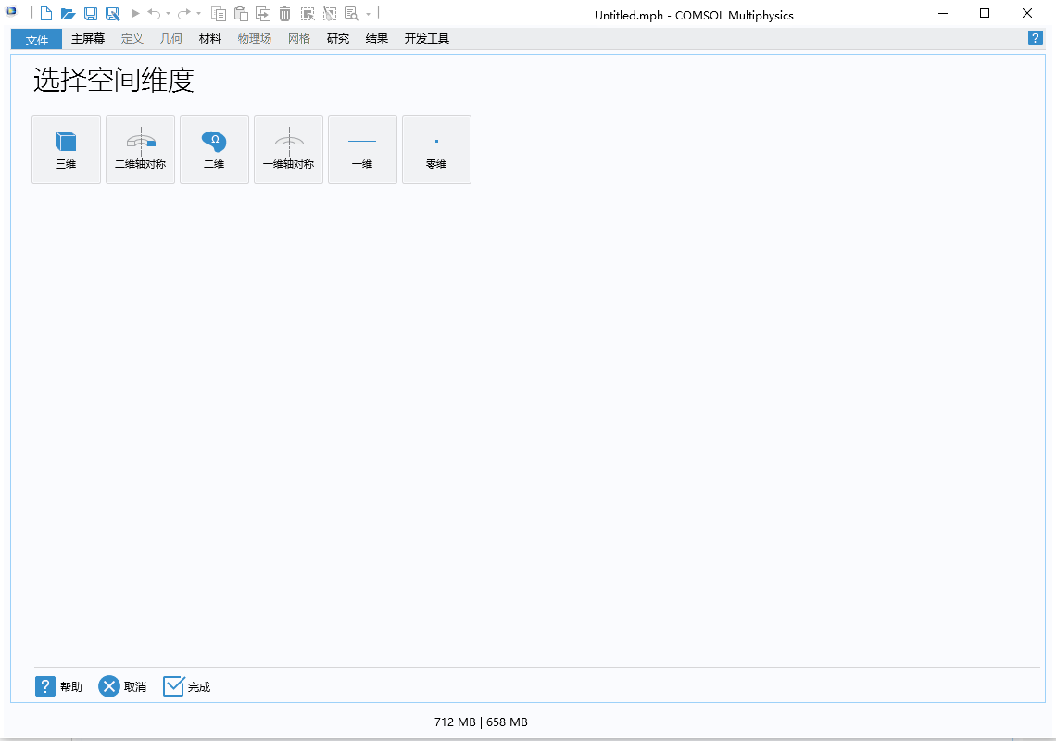Save the model with the floppy disk icon
This screenshot has width=1056, height=741.
pyautogui.click(x=91, y=14)
